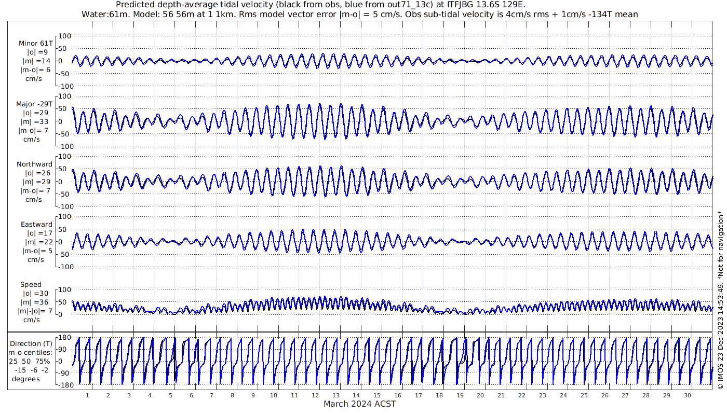
Task: Click "|o| =9" in the Minor panel
Action: click(37, 52)
